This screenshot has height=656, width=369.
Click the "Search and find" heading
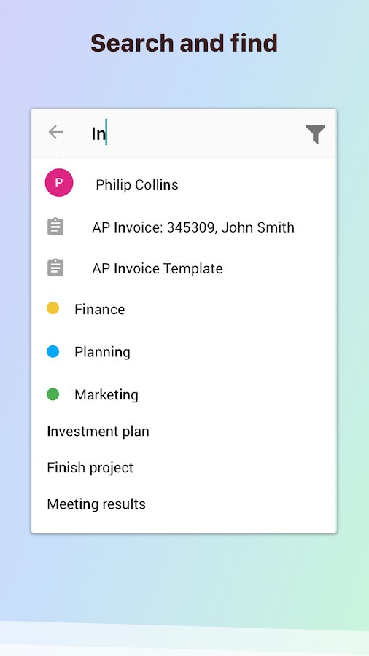184,43
